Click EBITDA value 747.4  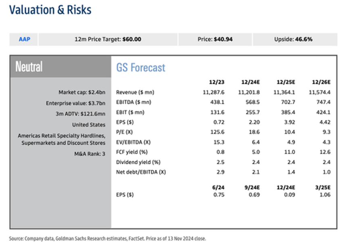click(x=323, y=102)
